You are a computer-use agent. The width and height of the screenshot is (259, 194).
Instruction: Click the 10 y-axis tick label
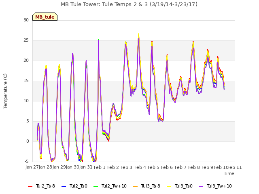pyautogui.click(x=26, y=101)
